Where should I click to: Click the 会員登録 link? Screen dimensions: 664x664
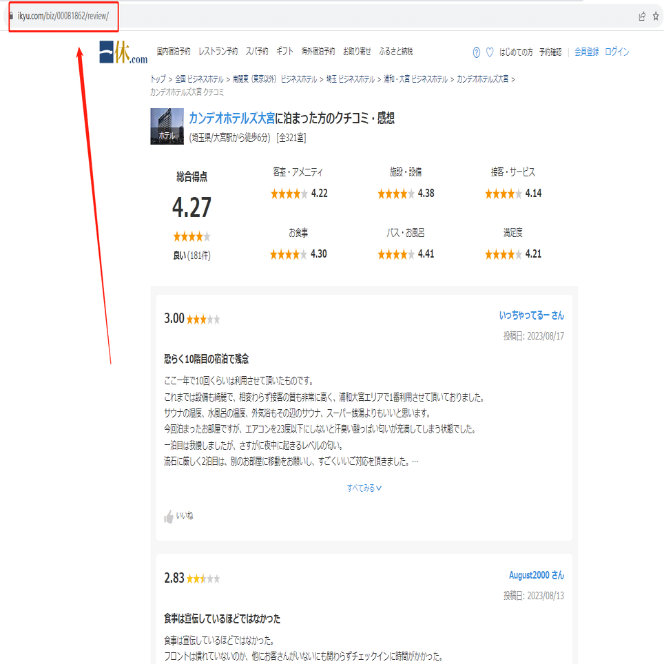click(x=586, y=52)
